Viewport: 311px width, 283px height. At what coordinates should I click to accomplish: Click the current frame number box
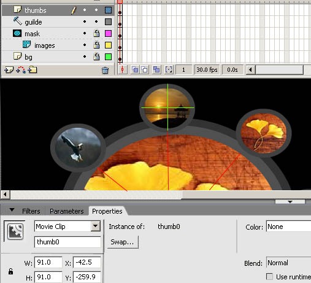click(183, 70)
